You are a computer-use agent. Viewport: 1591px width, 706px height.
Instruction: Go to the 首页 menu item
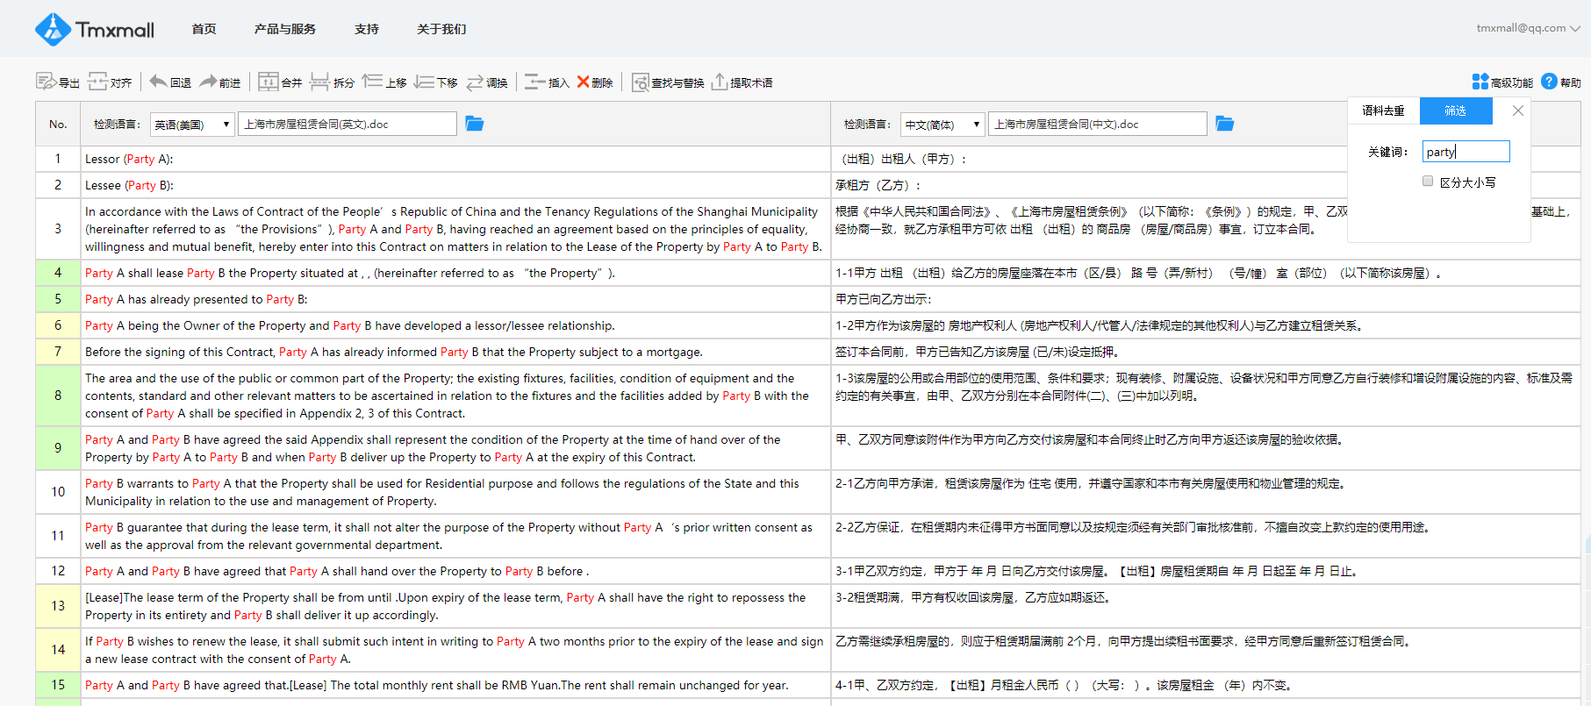204,29
